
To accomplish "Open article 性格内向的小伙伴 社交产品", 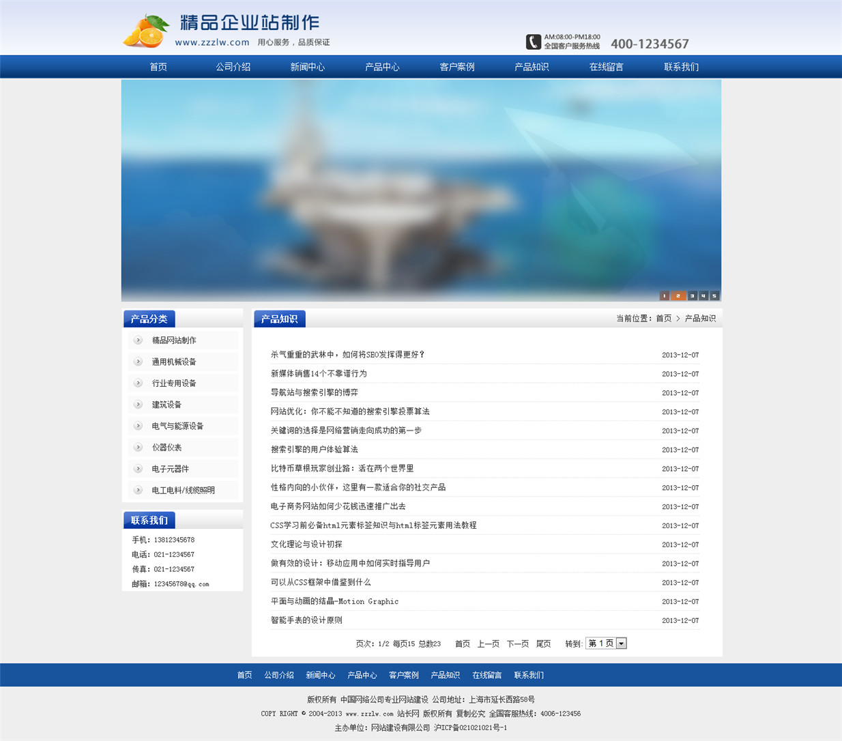I will tap(358, 488).
